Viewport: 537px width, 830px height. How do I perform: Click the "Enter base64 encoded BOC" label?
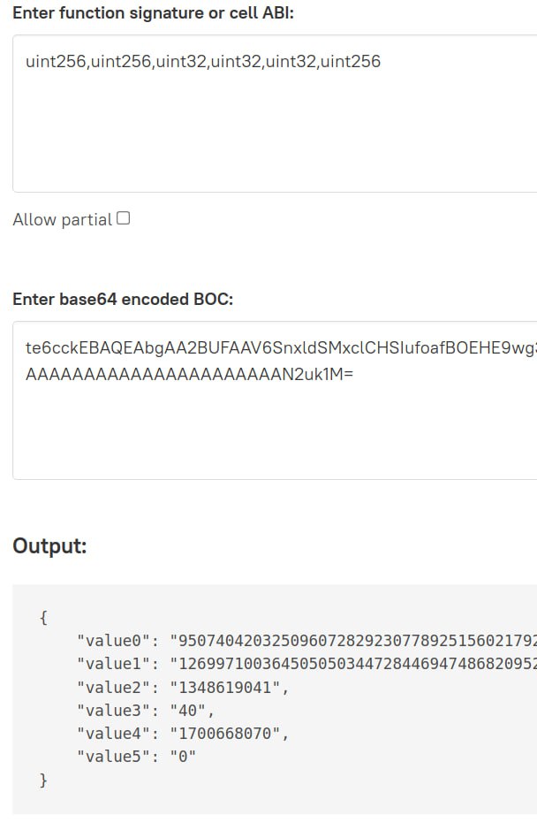pyautogui.click(x=123, y=299)
